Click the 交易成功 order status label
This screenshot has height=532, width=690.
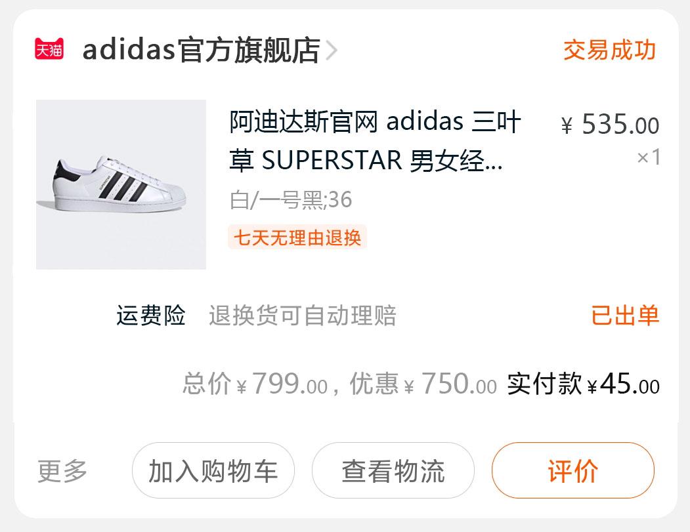pos(609,50)
